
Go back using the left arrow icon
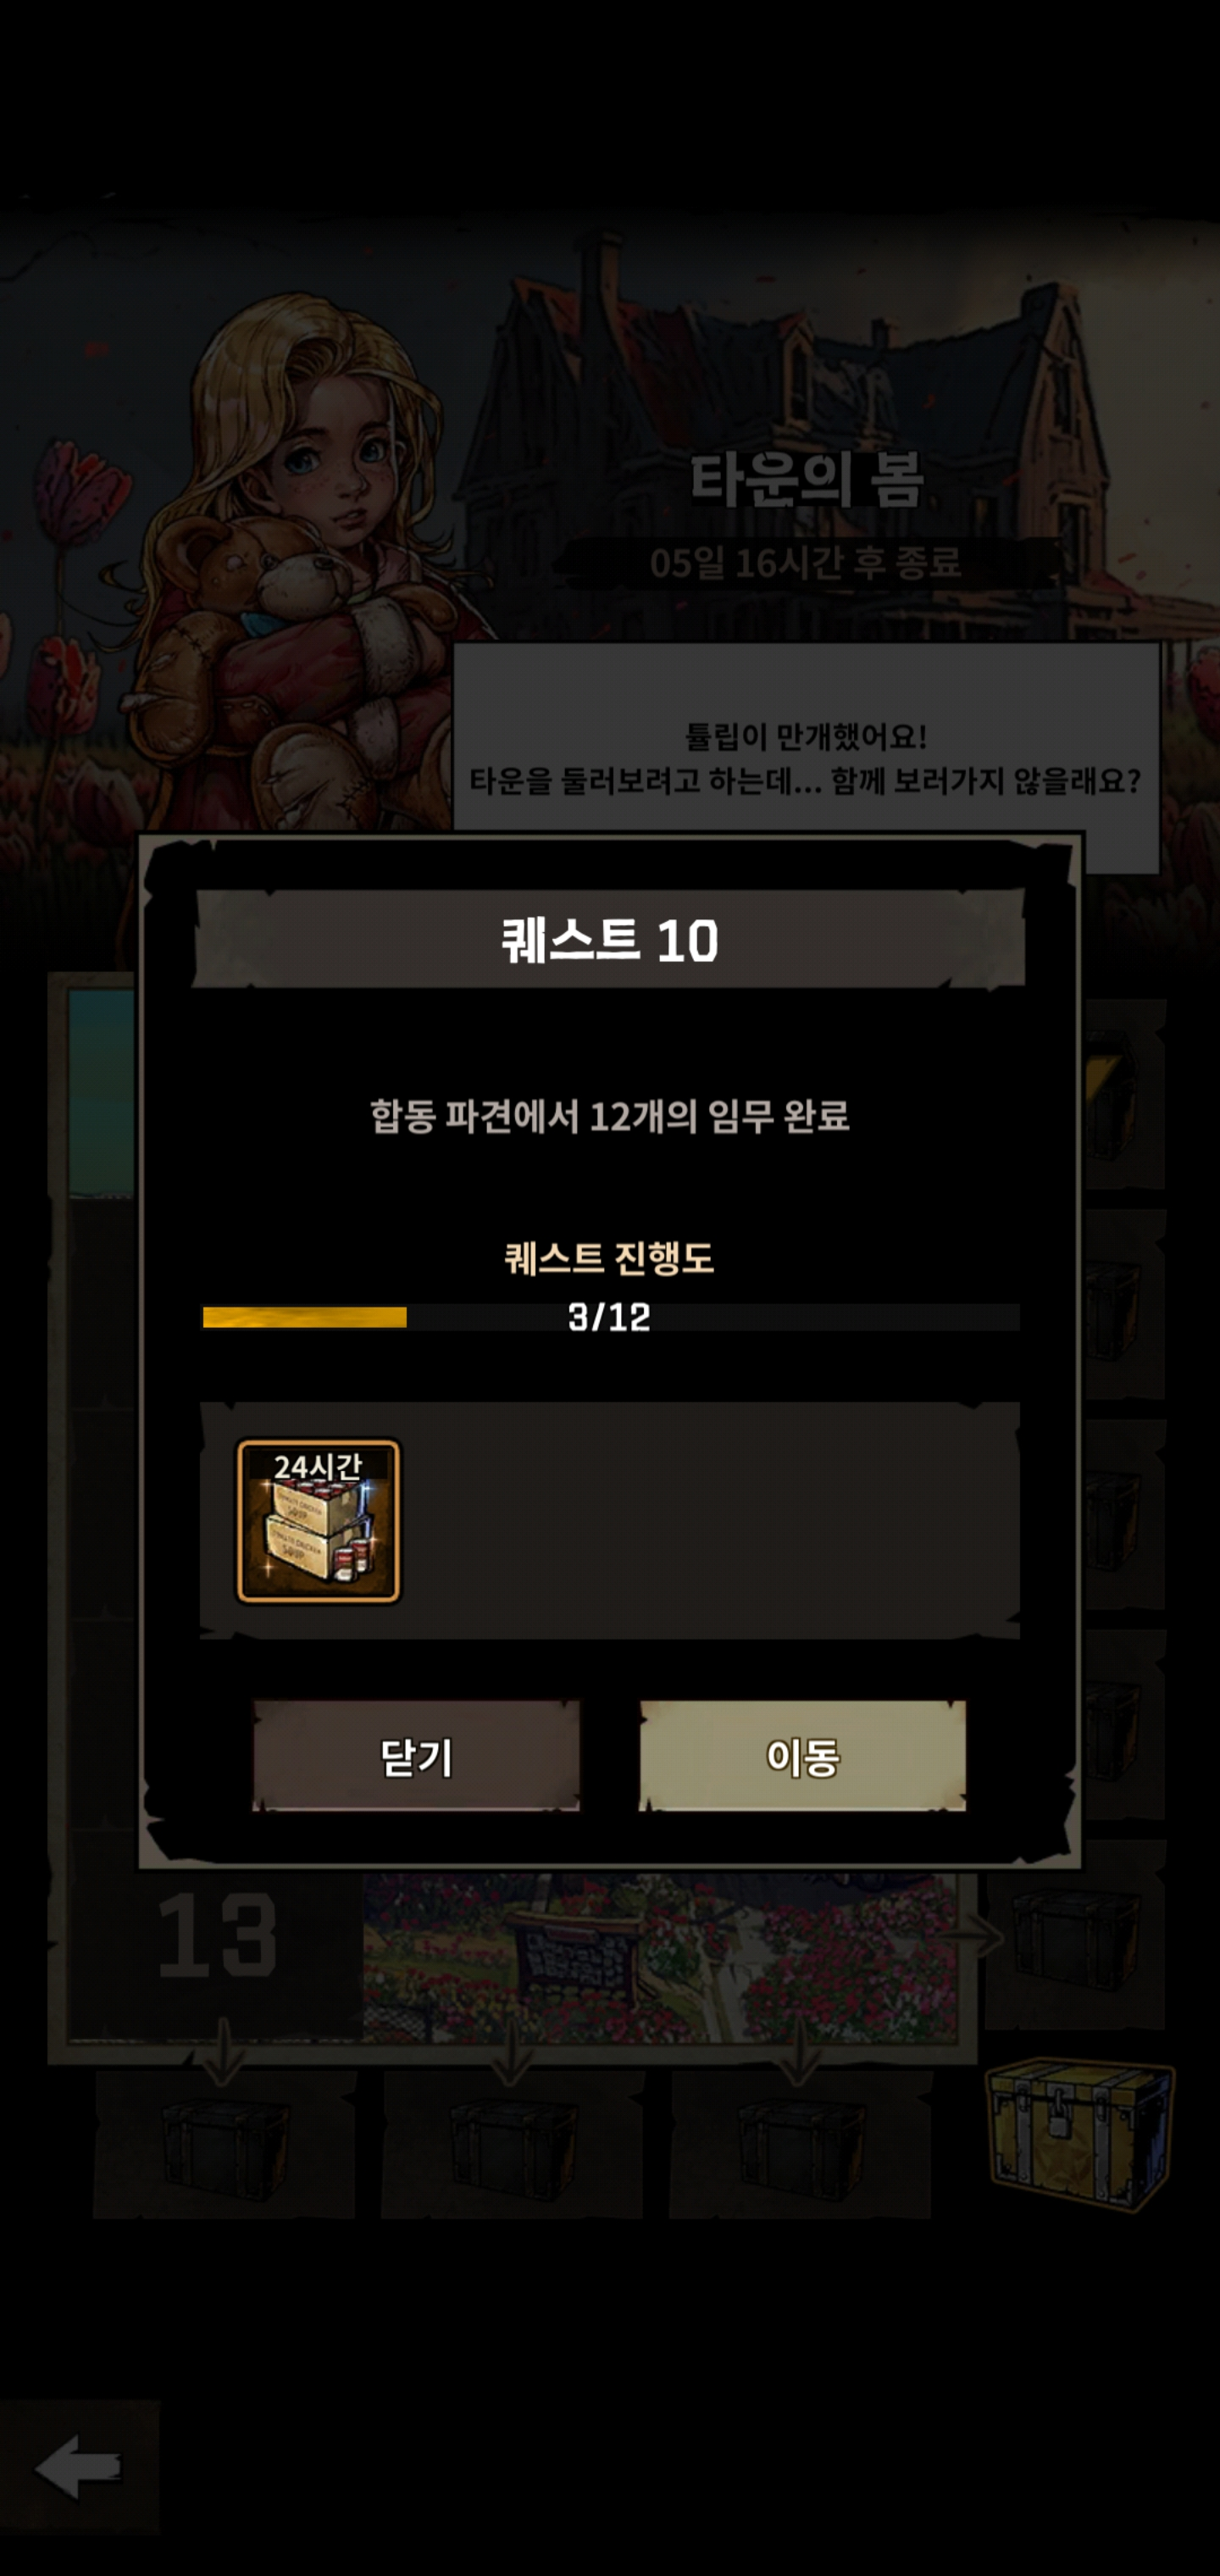tap(78, 2467)
